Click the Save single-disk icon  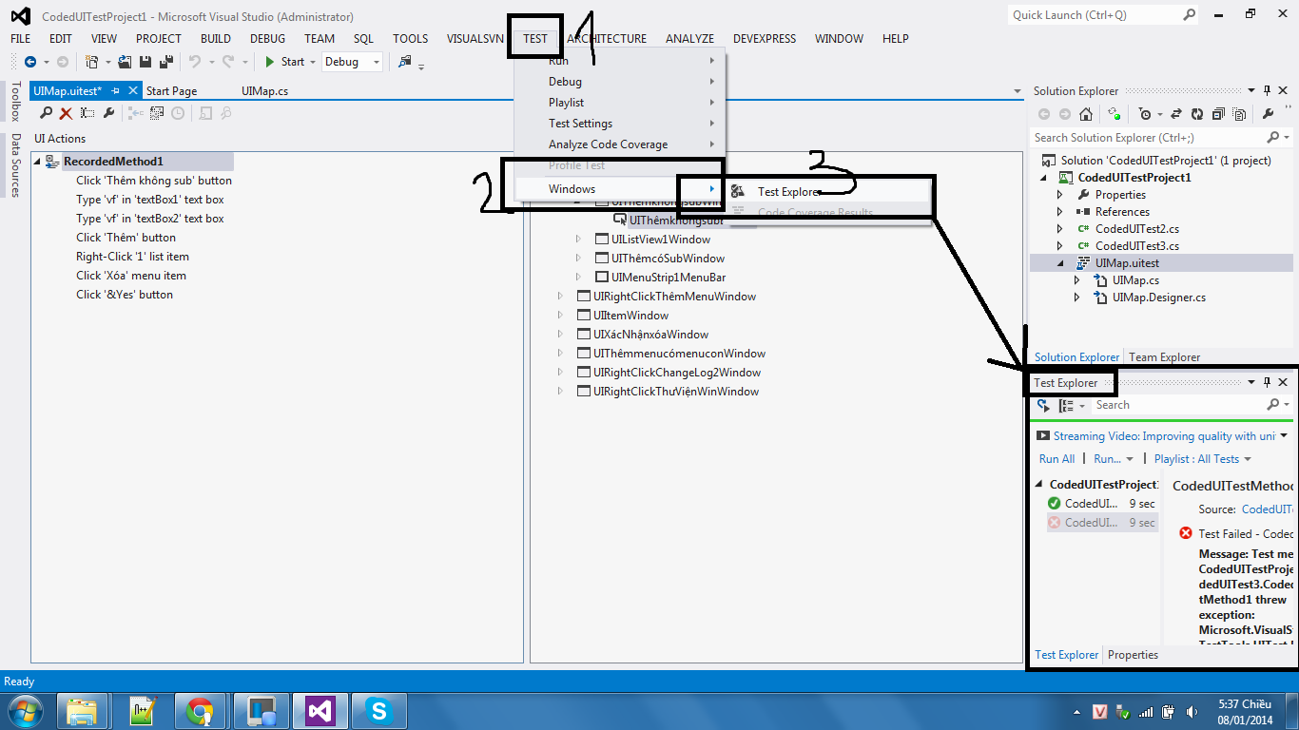(145, 62)
